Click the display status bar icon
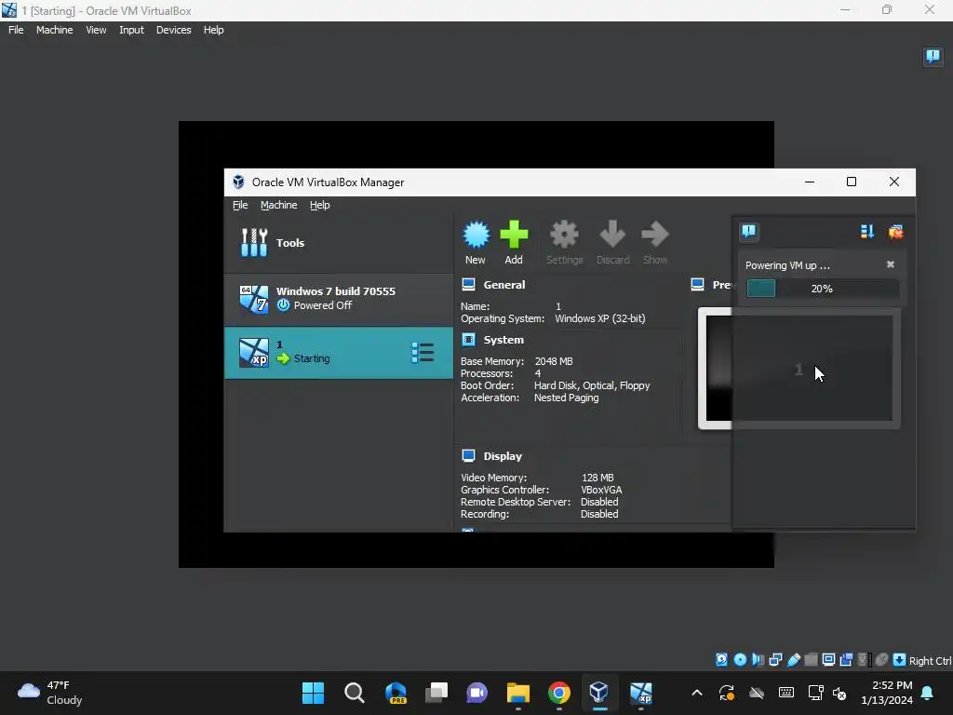Screen dimensions: 953x715 [828, 660]
